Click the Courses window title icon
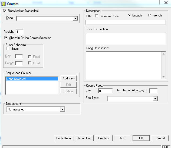171x148 pixels. pyautogui.click(x=4, y=4)
